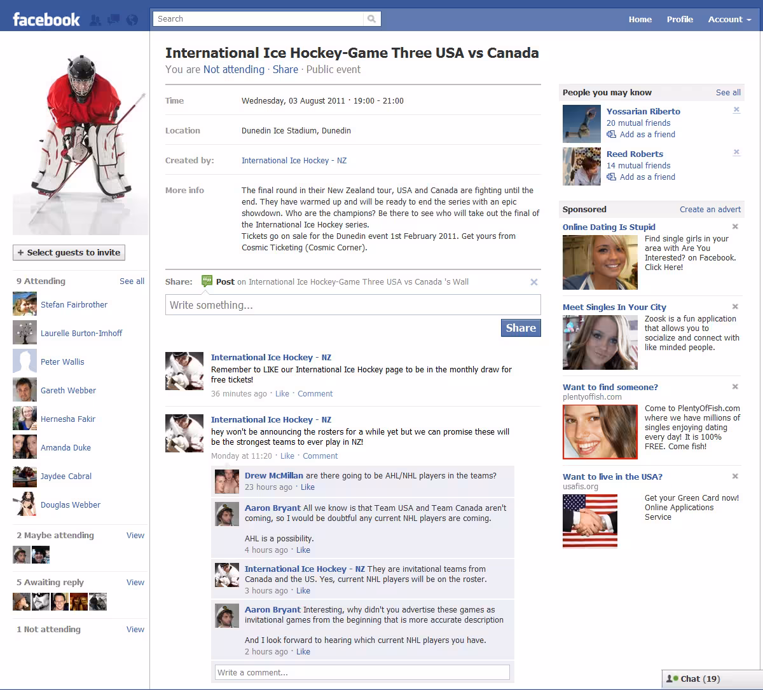Click the USA flag handshake ad image
The width and height of the screenshot is (763, 690).
pos(590,521)
